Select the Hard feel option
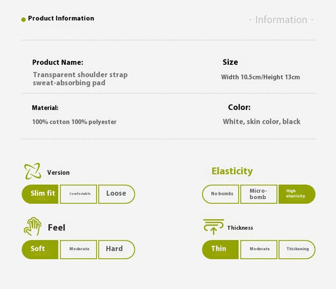 (x=117, y=250)
